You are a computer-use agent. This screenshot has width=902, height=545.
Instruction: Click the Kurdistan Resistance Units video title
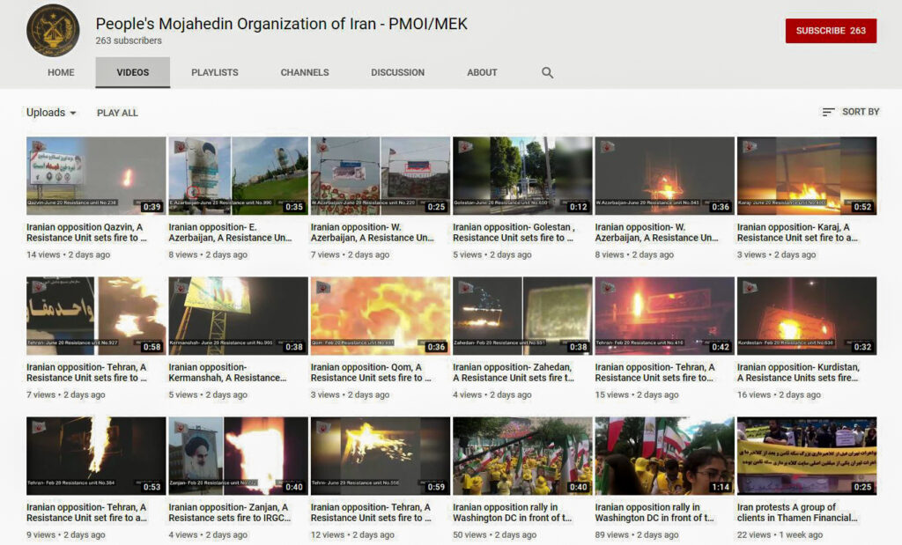(x=798, y=372)
